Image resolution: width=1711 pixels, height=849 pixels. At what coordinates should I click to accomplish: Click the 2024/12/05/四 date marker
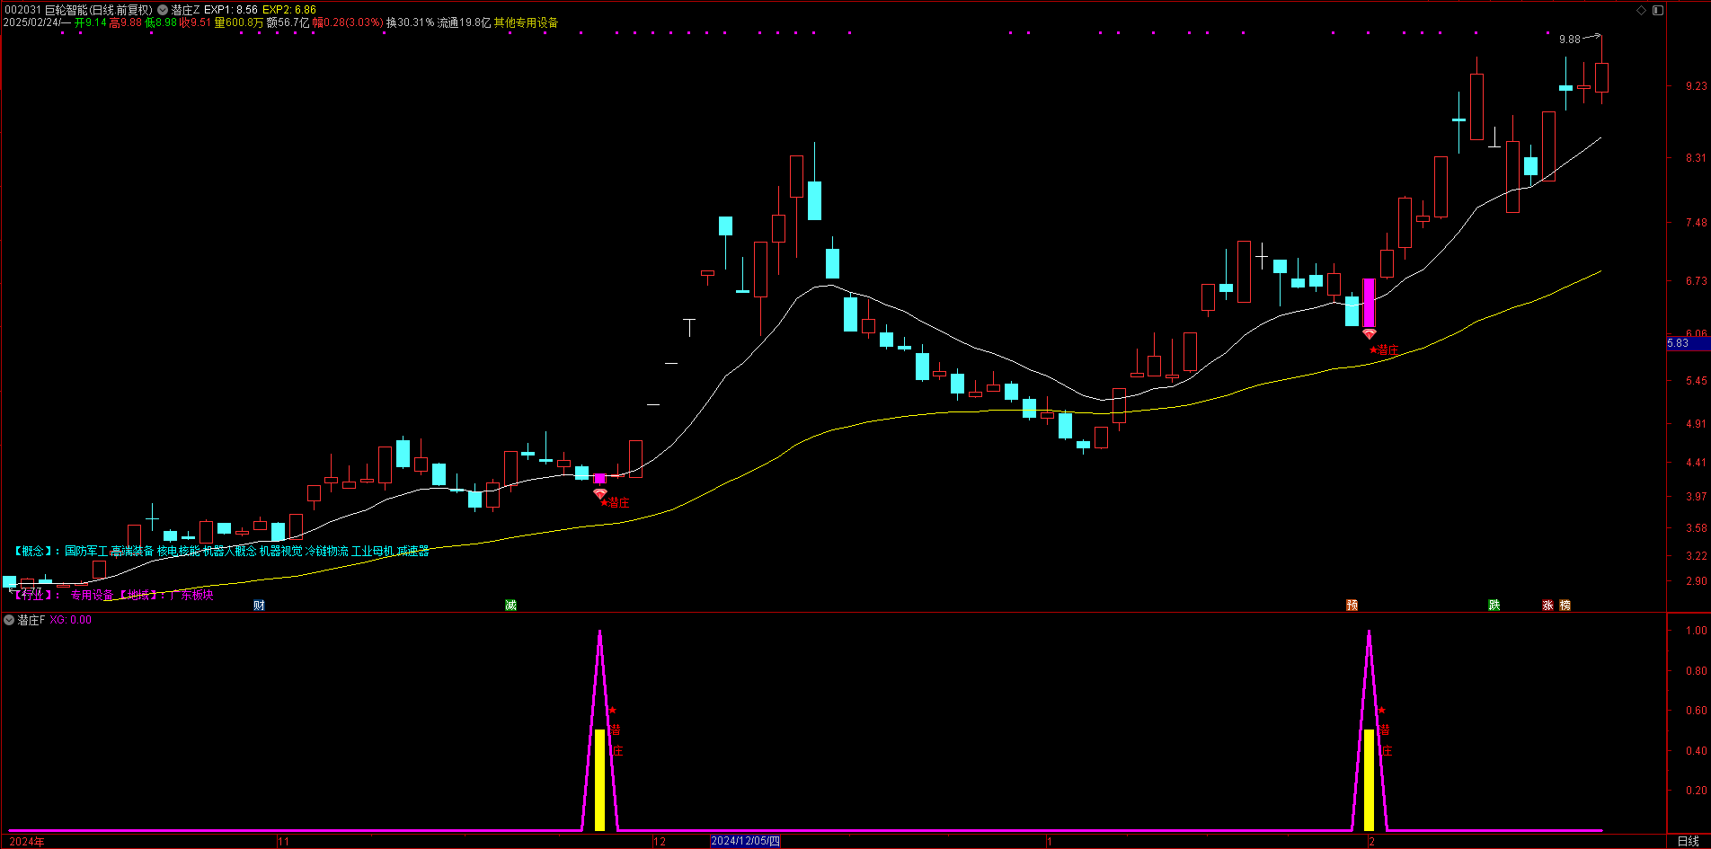[x=745, y=842]
